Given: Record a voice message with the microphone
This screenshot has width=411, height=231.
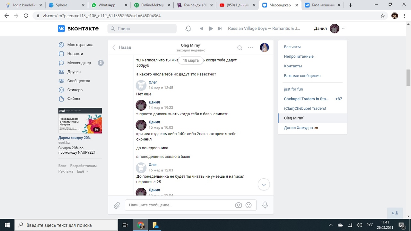Looking at the screenshot, I should click(265, 205).
